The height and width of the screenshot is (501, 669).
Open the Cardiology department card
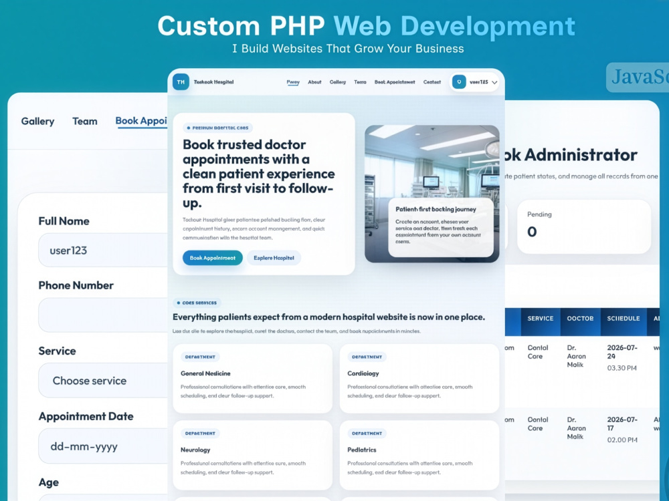(419, 378)
